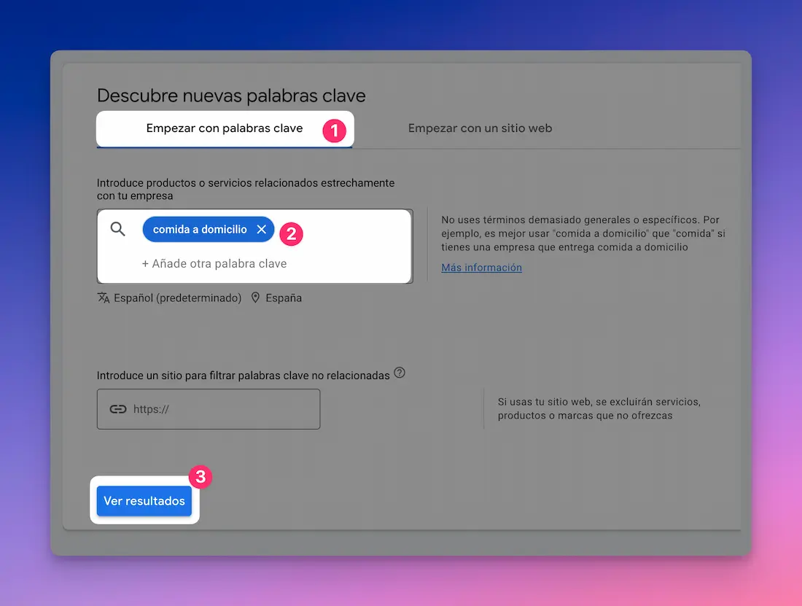Click the pink step 1 badge
This screenshot has height=606, width=802.
(334, 131)
